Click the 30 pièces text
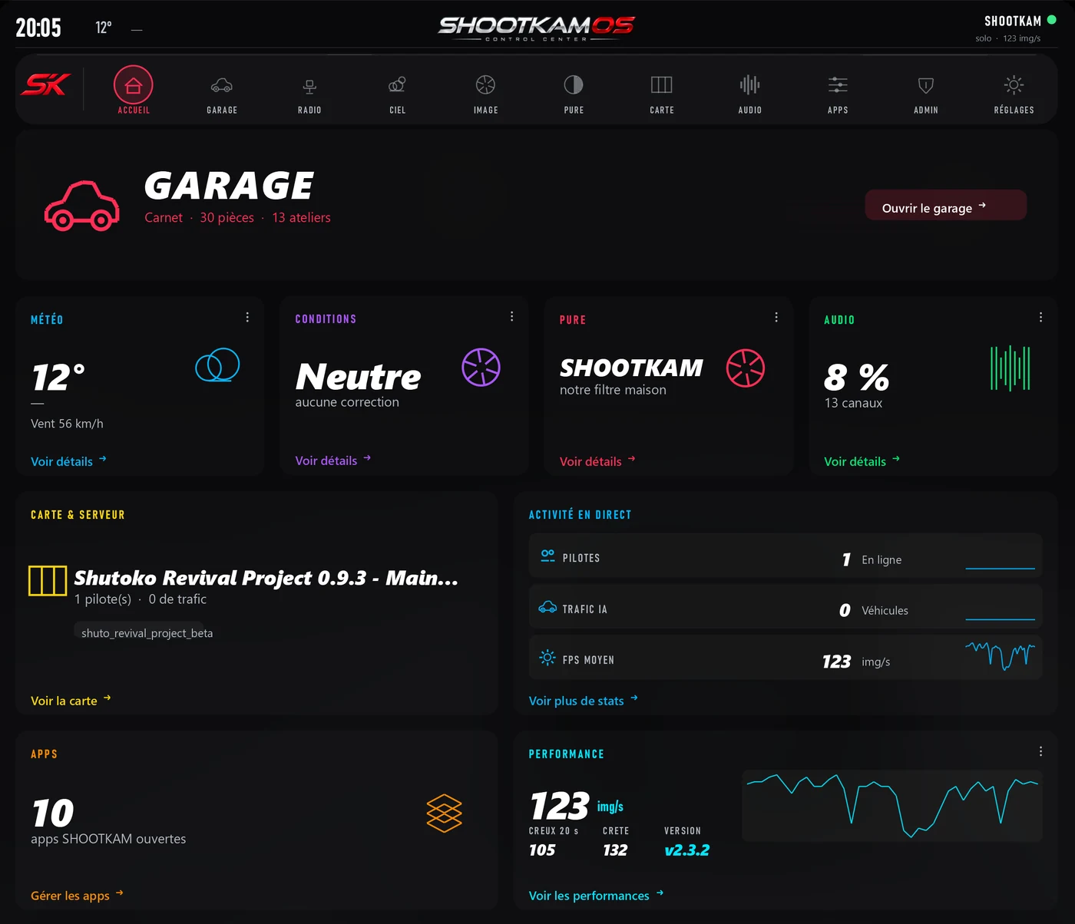The image size is (1075, 924). [227, 218]
